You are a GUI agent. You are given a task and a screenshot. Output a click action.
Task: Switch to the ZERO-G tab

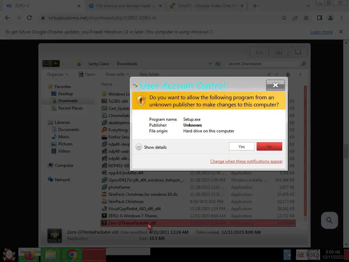pos(42,6)
